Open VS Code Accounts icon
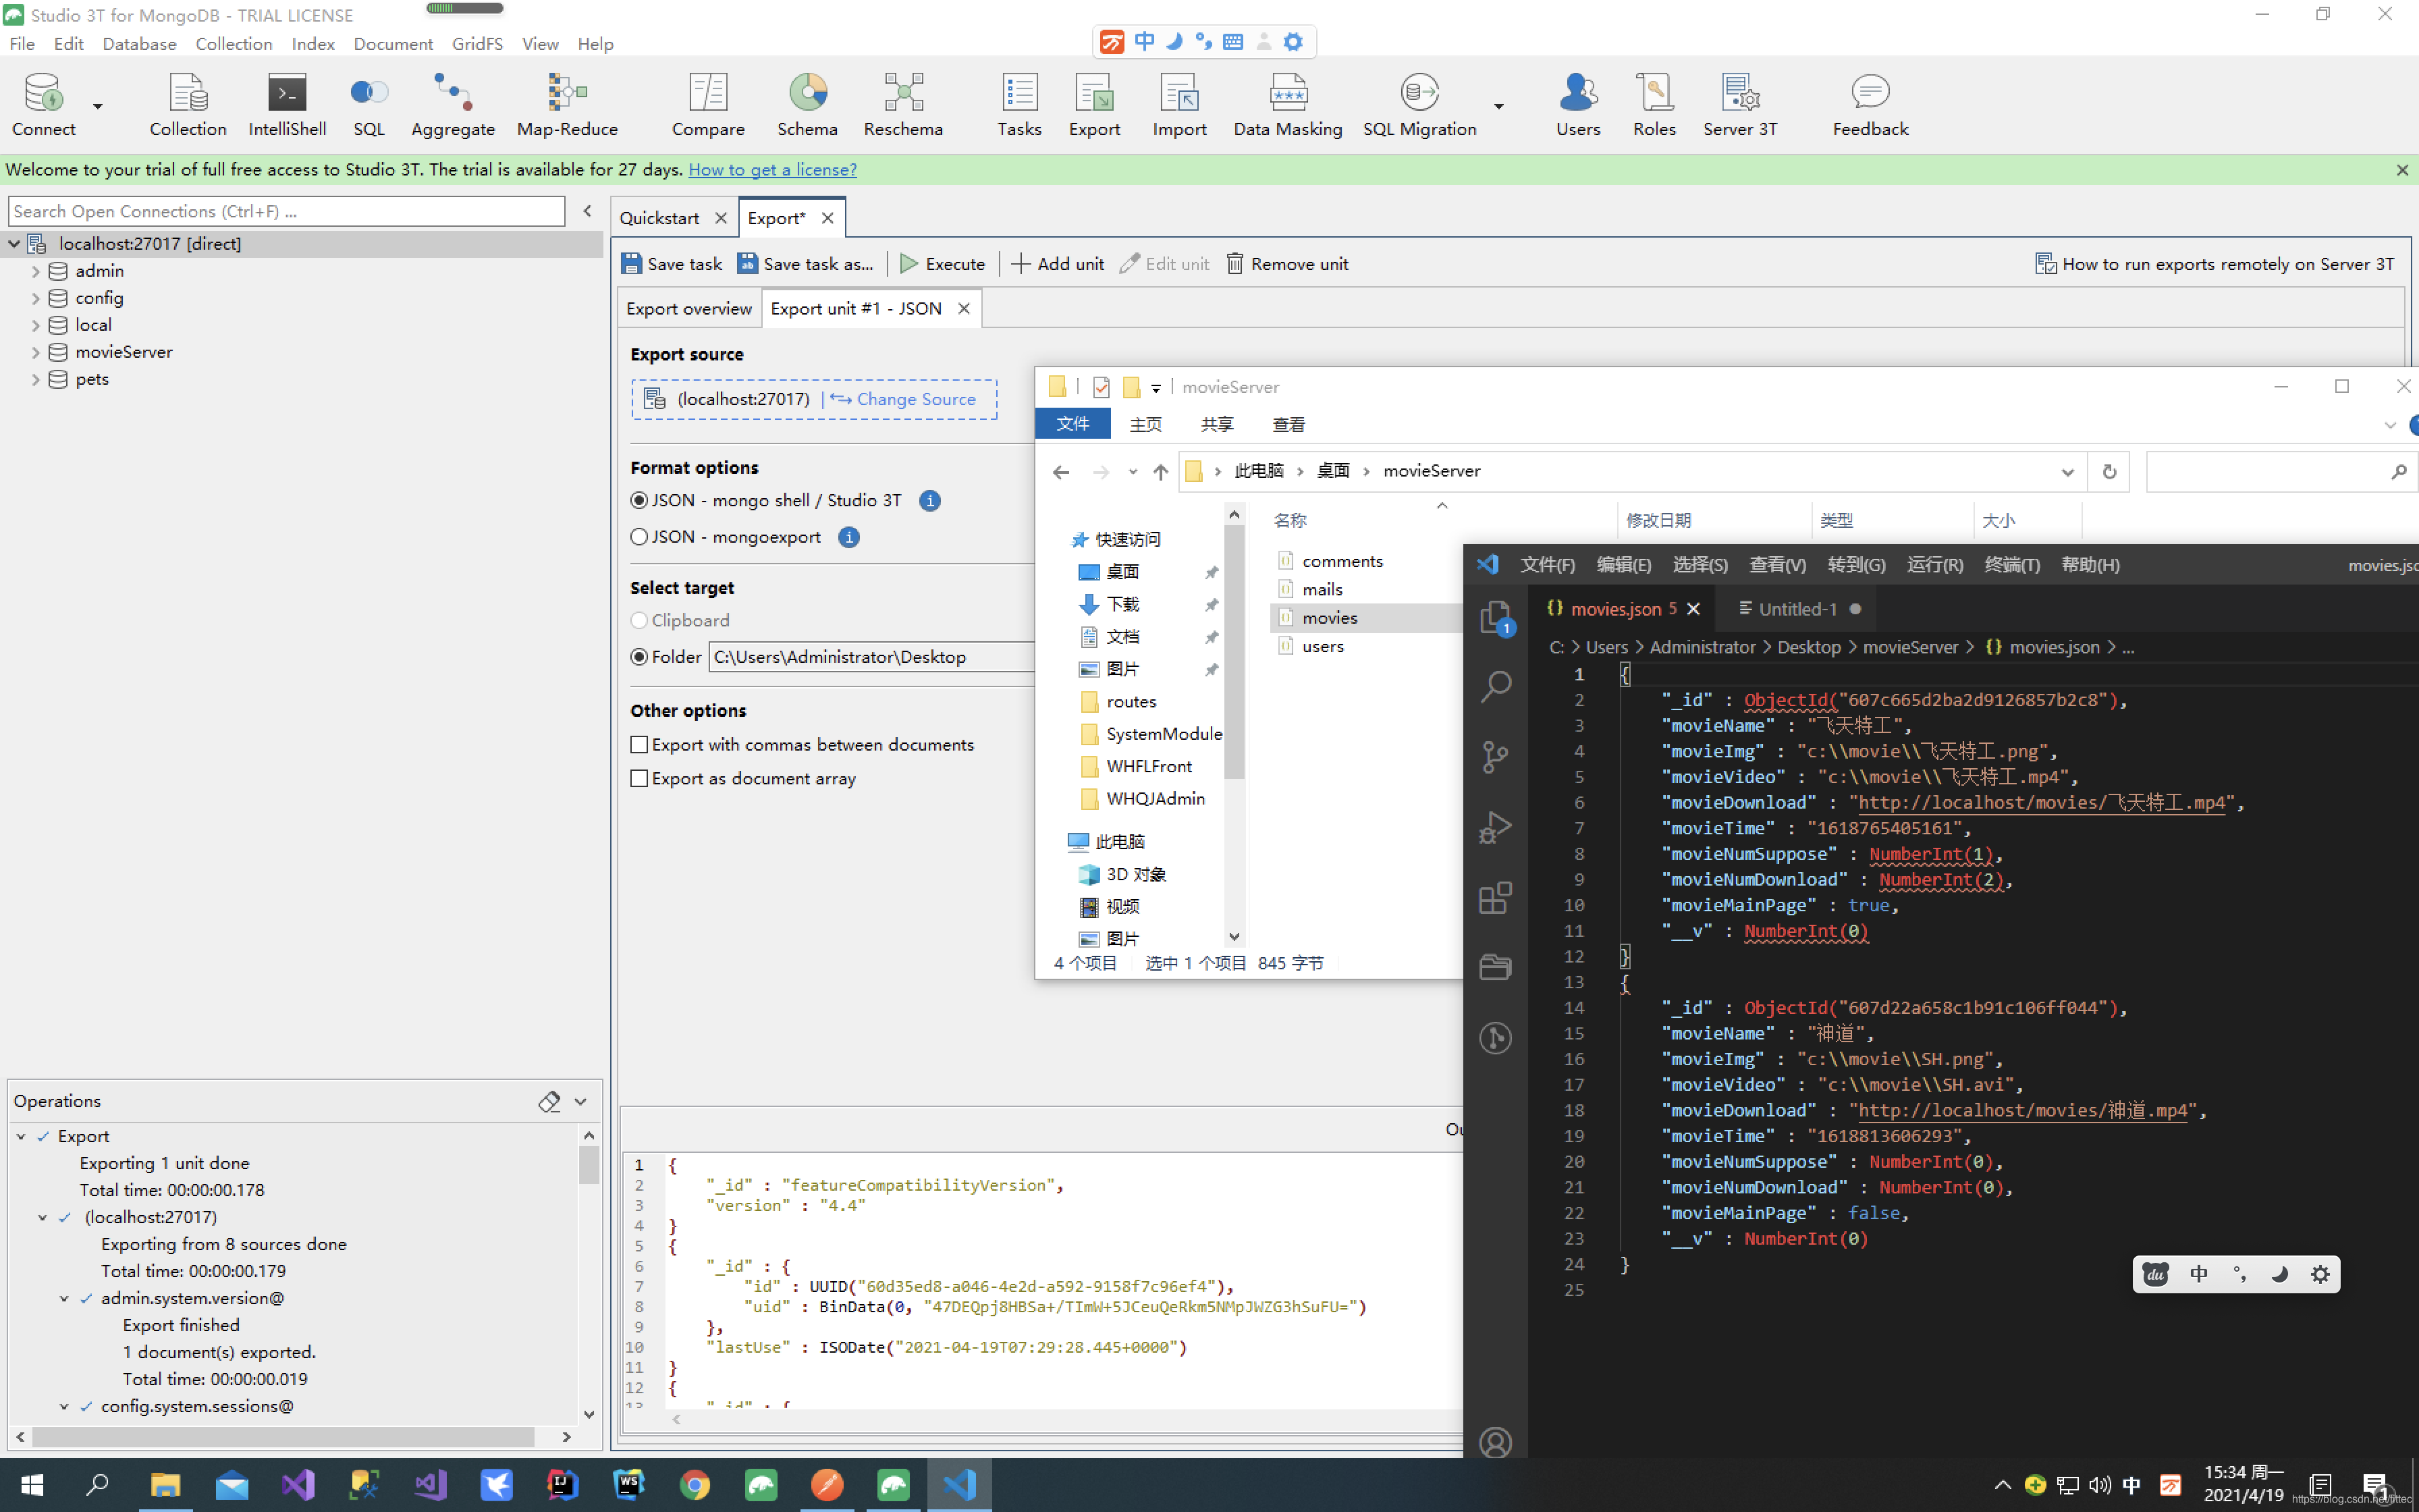2419x1512 pixels. click(x=1496, y=1443)
